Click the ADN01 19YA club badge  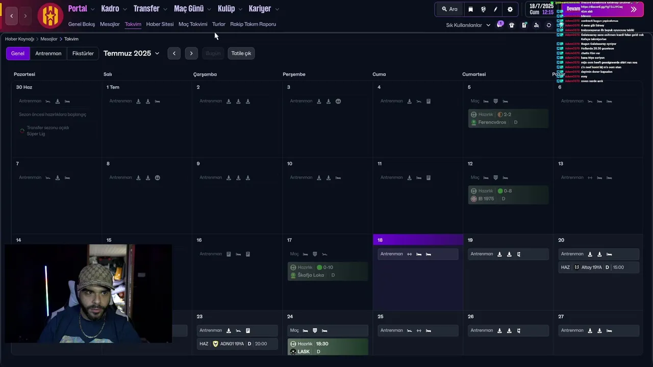point(215,344)
